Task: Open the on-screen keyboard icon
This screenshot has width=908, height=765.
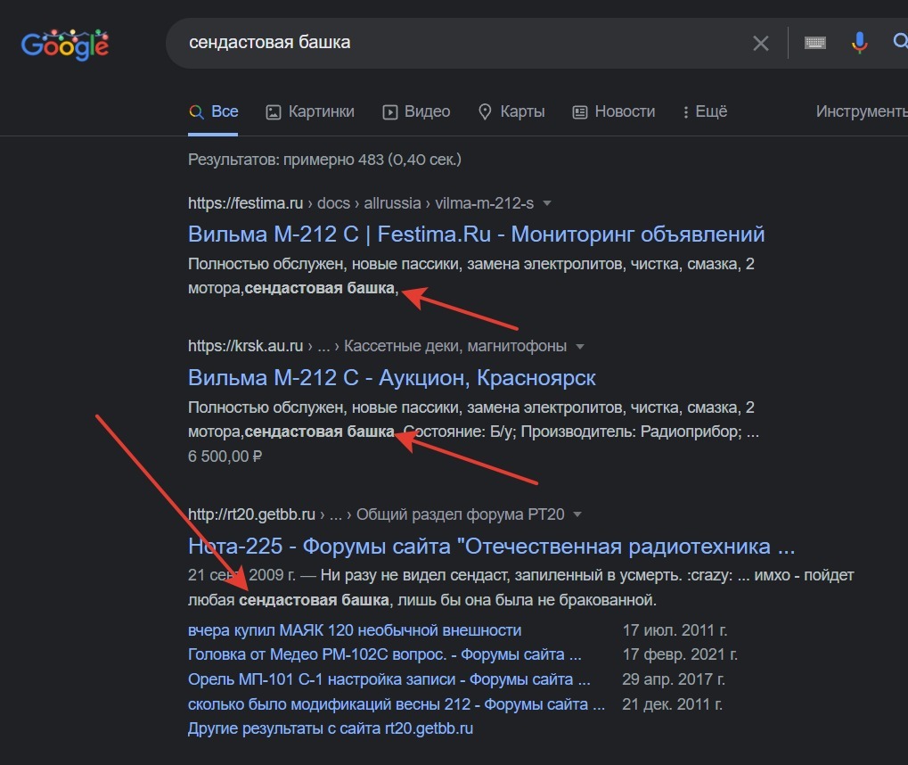Action: [814, 43]
